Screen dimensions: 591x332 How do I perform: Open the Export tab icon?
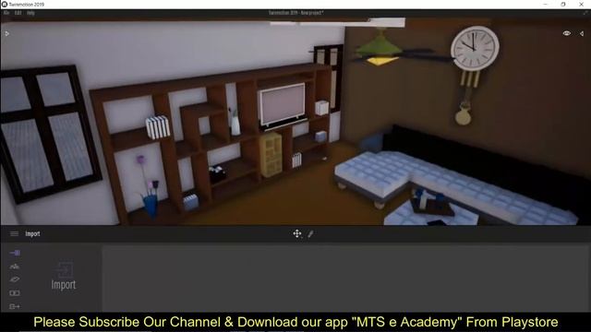coord(15,306)
